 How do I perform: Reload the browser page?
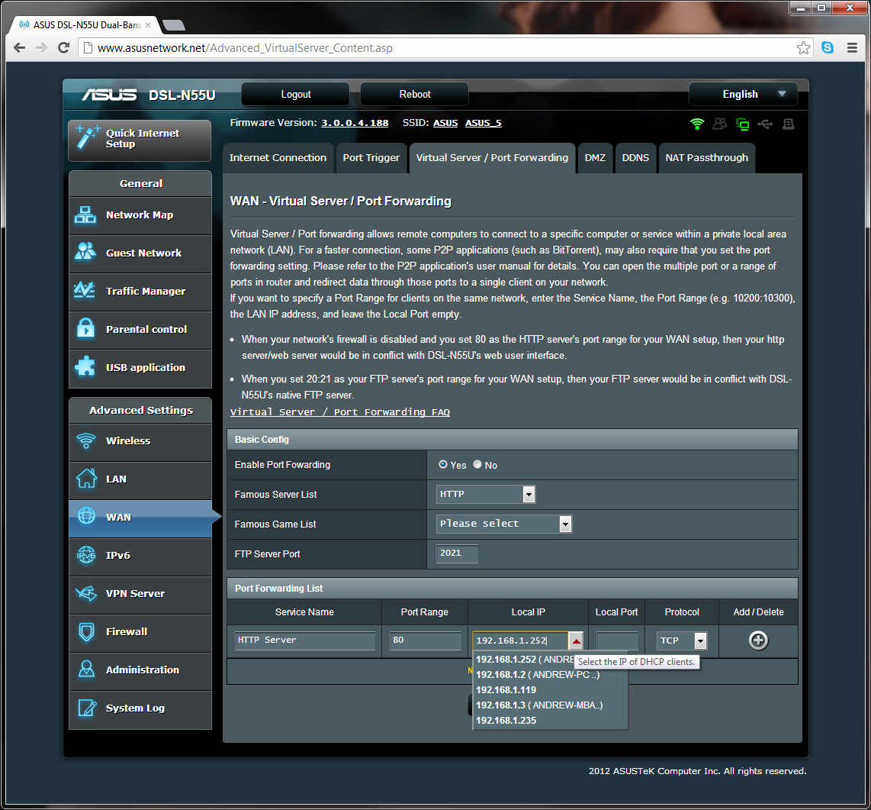(x=64, y=48)
